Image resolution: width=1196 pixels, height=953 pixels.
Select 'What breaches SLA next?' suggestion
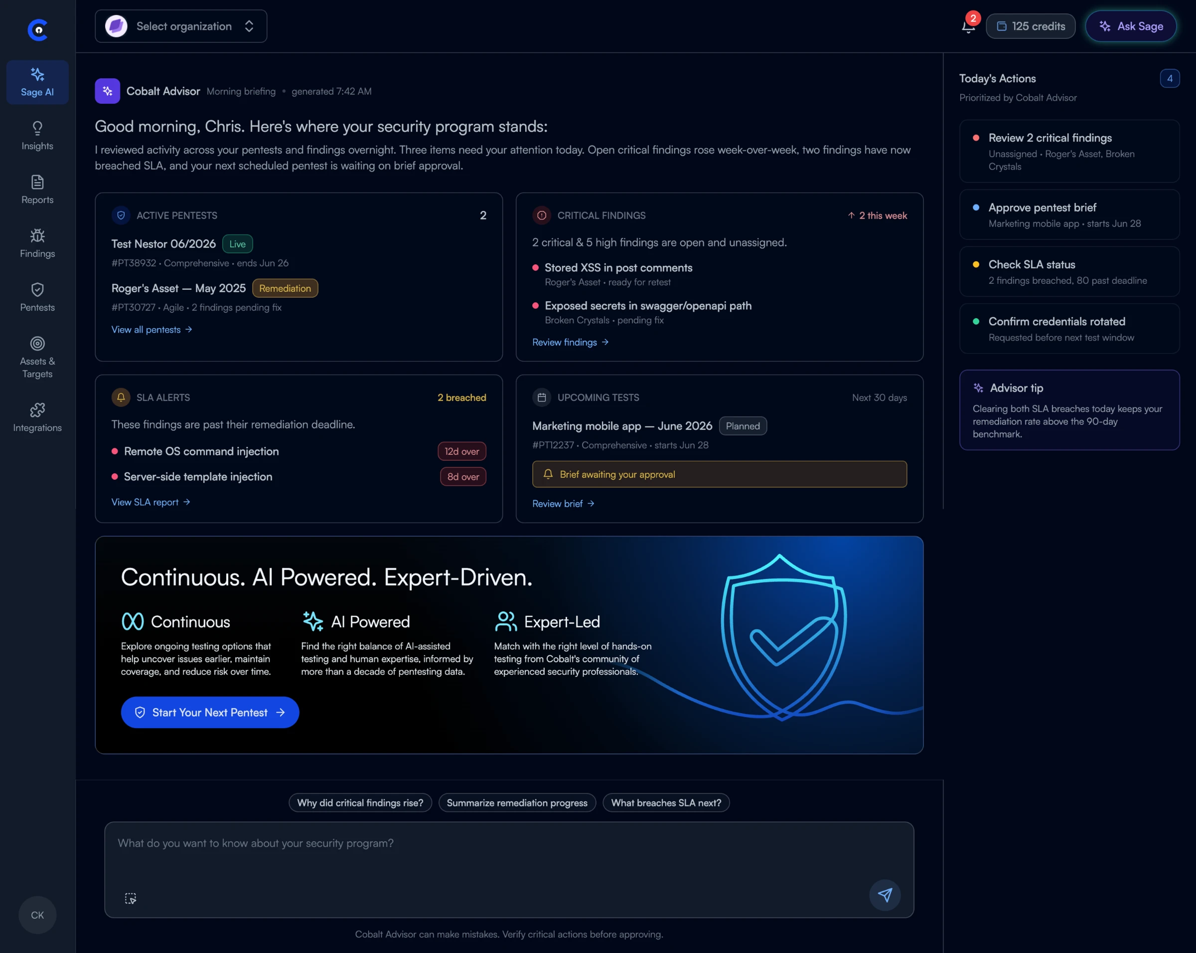666,802
